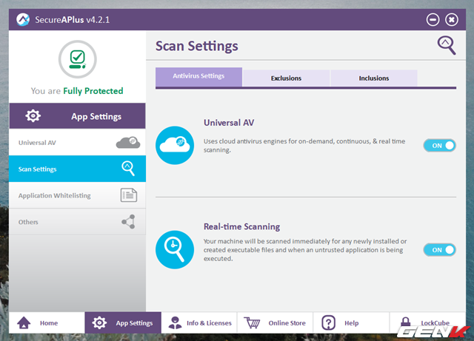The width and height of the screenshot is (474, 341).
Task: Open Help in bottom navigation
Action: click(351, 323)
